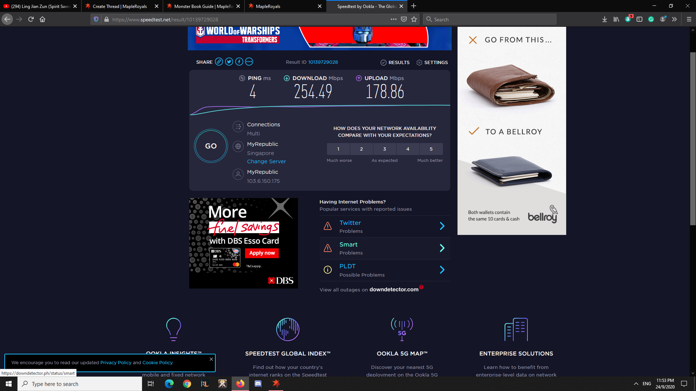Image resolution: width=696 pixels, height=391 pixels.
Task: Click Firefox home icon
Action: (x=42, y=20)
